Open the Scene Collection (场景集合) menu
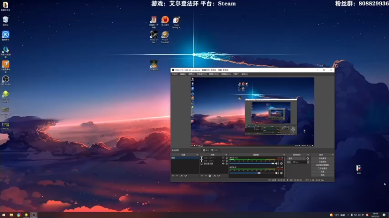 pos(226,74)
